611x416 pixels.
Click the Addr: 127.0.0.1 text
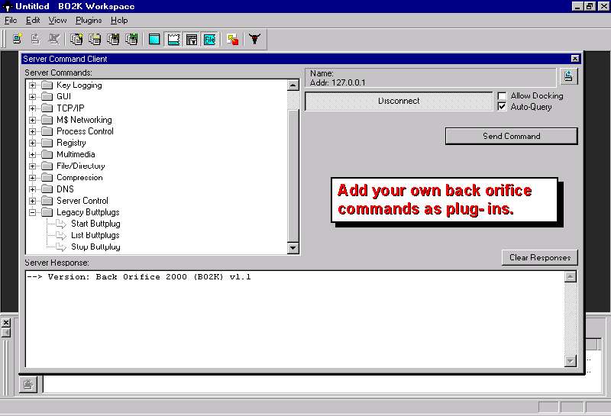point(338,82)
